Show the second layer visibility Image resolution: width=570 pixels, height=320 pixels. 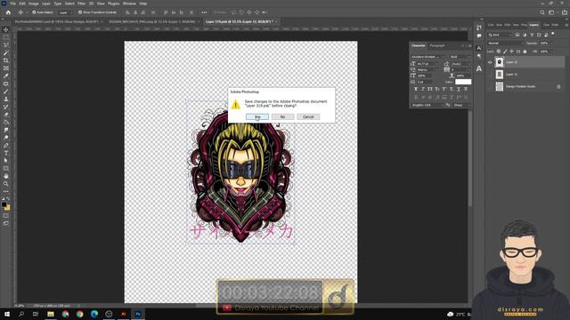490,75
